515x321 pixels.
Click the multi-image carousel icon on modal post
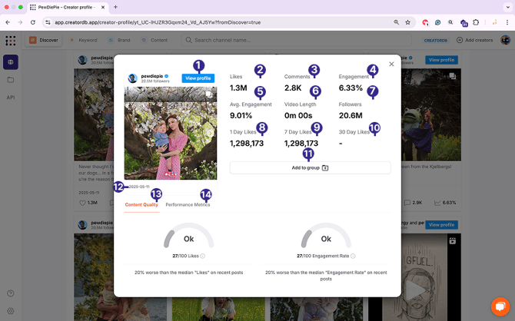pyautogui.click(x=208, y=94)
